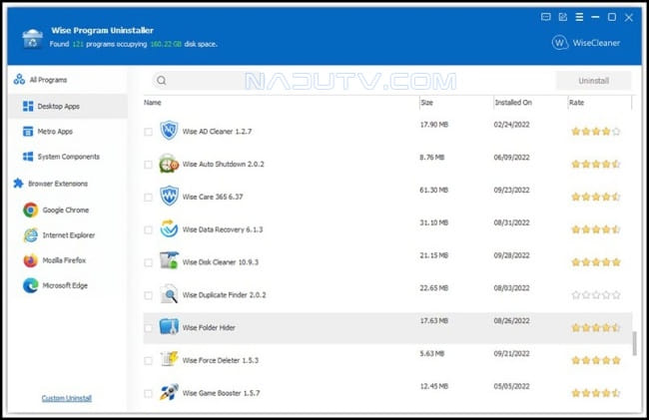Select the 'Wise Care 365 6.37' row name

click(213, 197)
